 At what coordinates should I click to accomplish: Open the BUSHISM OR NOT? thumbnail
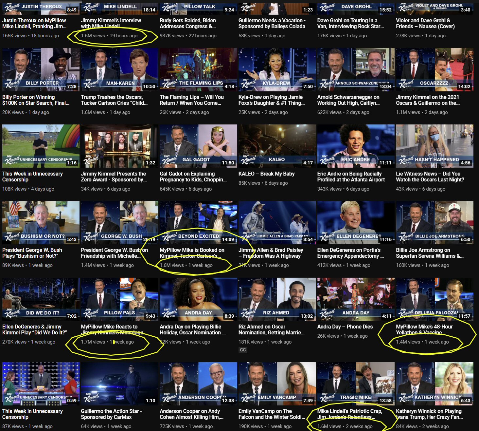[x=41, y=223]
